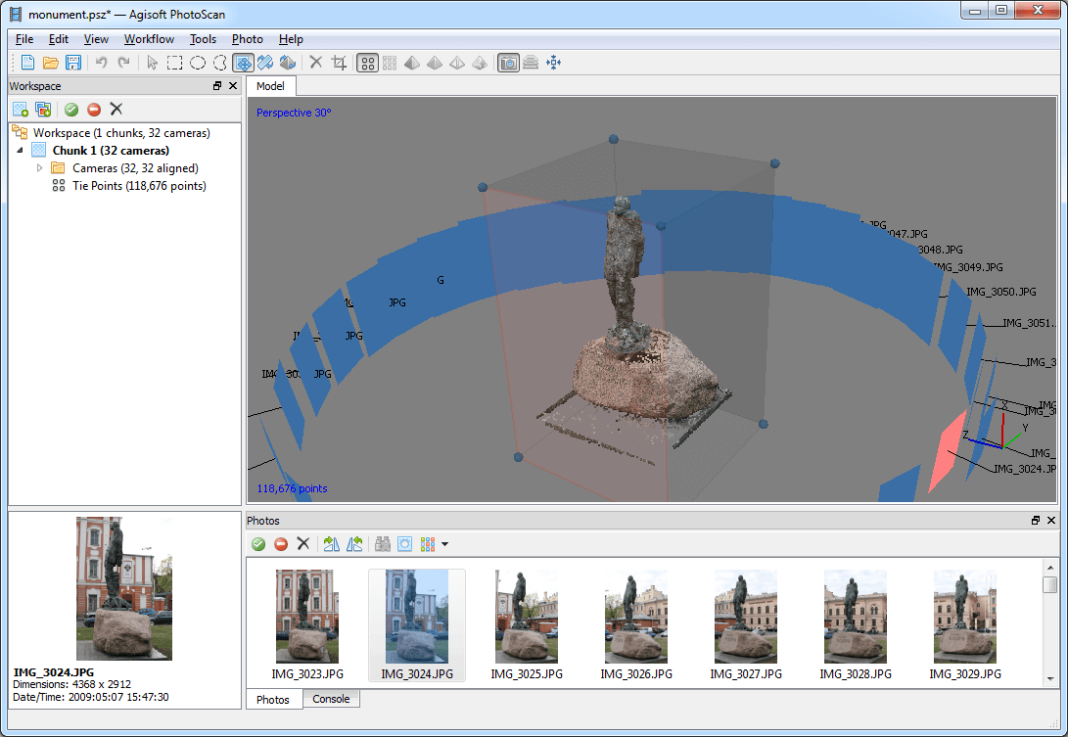Open the Edit menu

58,39
